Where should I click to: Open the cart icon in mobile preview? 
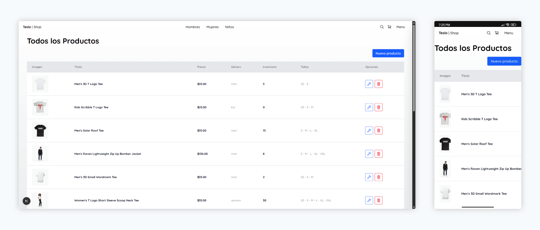point(497,33)
